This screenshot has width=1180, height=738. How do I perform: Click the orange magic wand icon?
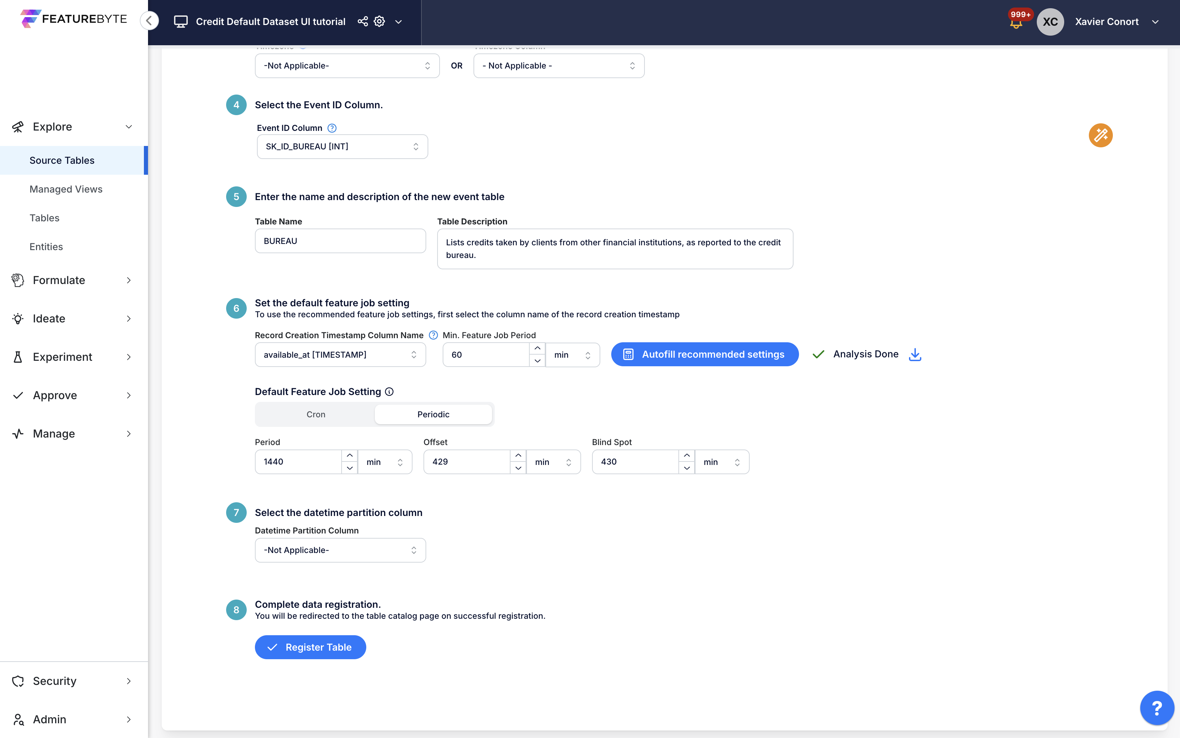tap(1100, 135)
